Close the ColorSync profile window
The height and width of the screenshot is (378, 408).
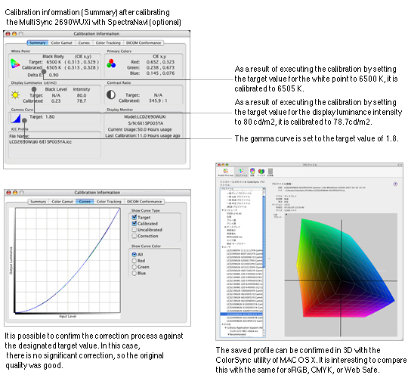[219, 165]
